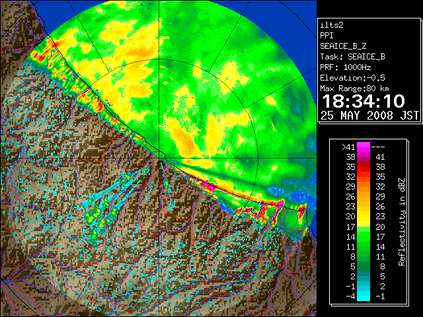This screenshot has height=317, width=423.
Task: Pick the green legend color beside '11'
Action: 364,246
